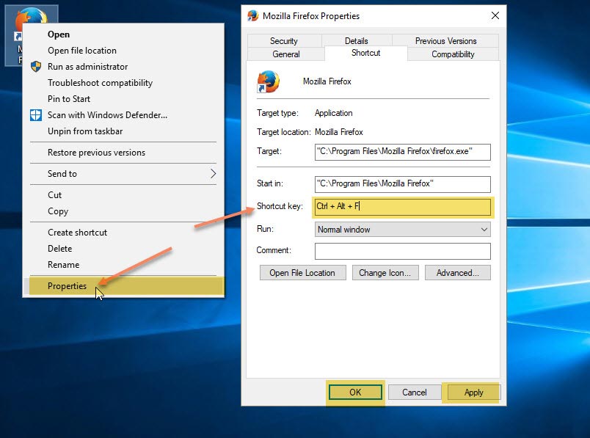Open the Previous Versions tab
This screenshot has height=438, width=590.
(445, 40)
